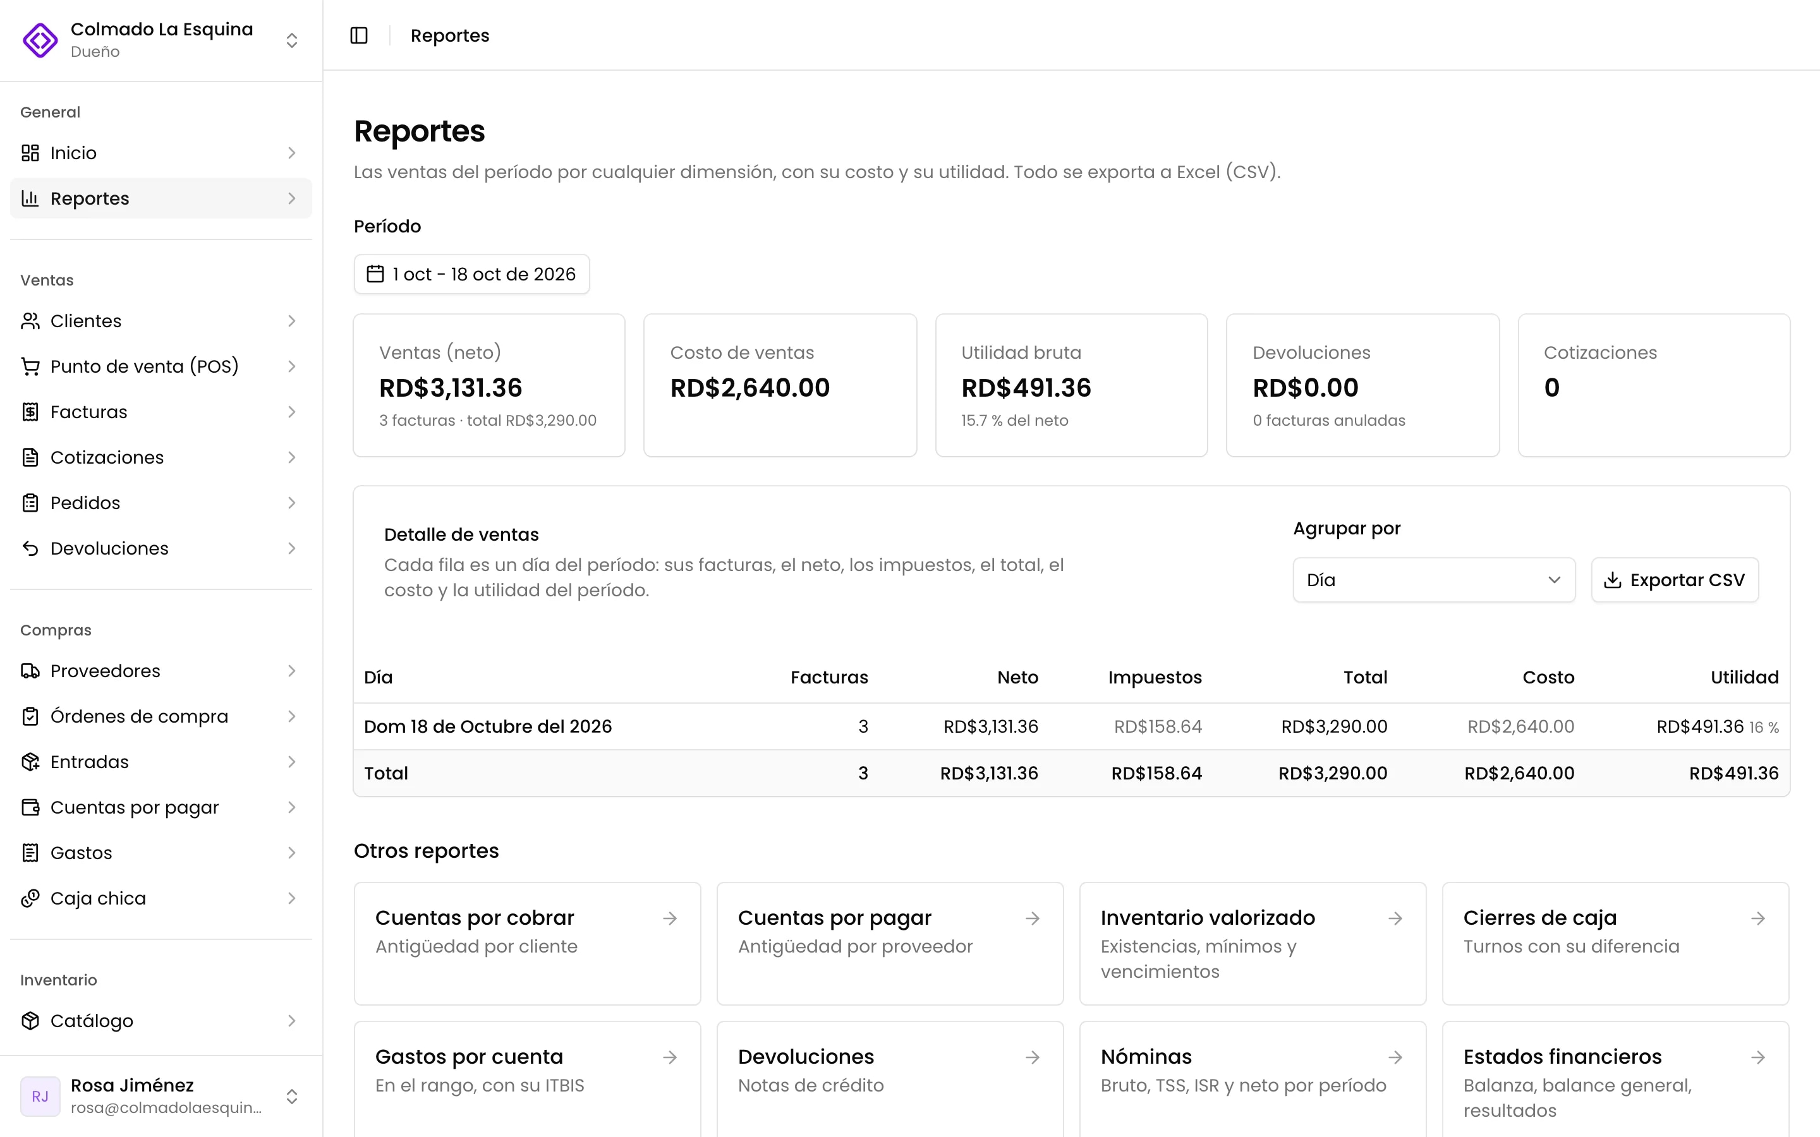Open the Gastos por cuenta report card
Image resolution: width=1820 pixels, height=1137 pixels.
tap(527, 1080)
